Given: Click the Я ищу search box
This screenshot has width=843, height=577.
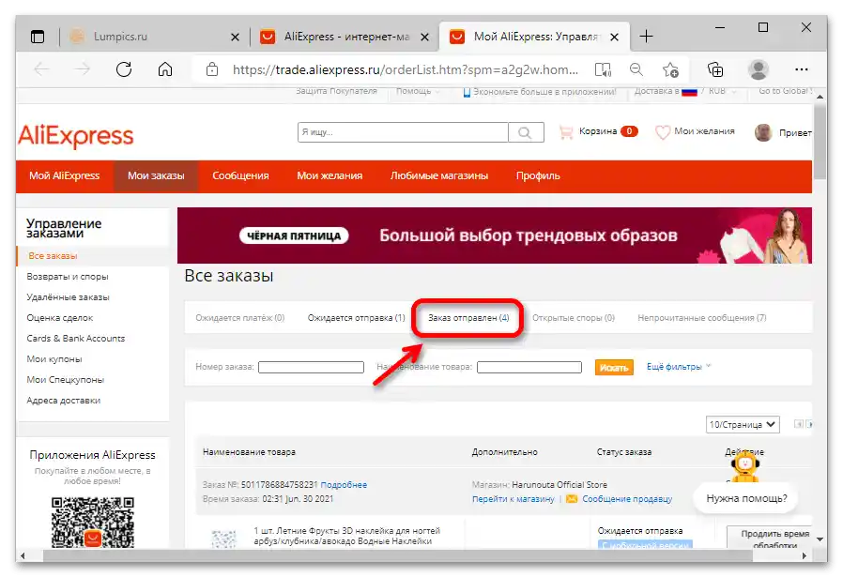Looking at the screenshot, I should [x=403, y=132].
